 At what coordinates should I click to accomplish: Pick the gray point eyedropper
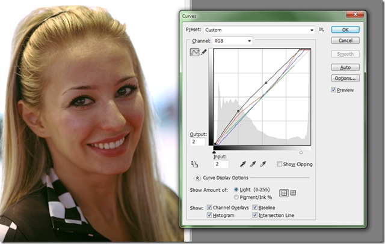point(253,164)
